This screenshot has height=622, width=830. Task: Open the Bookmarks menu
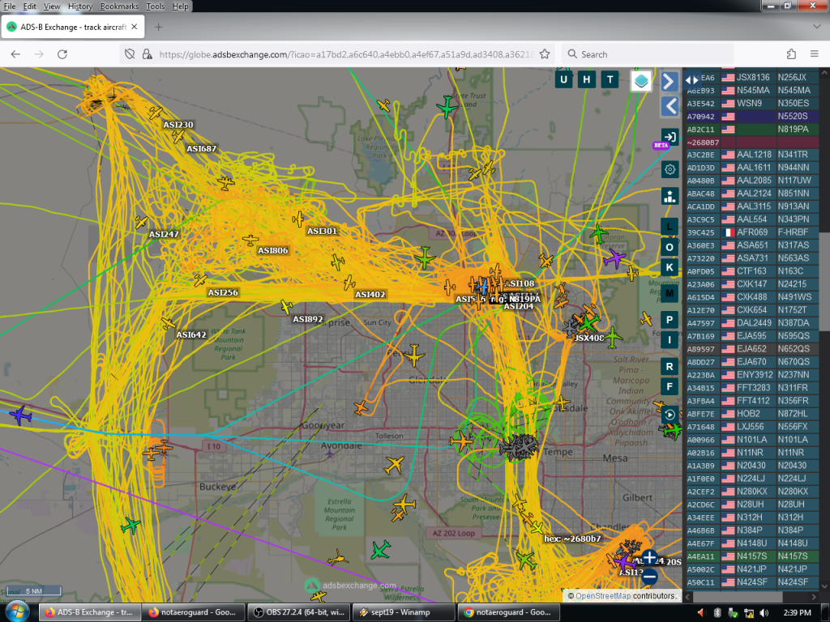point(119,6)
